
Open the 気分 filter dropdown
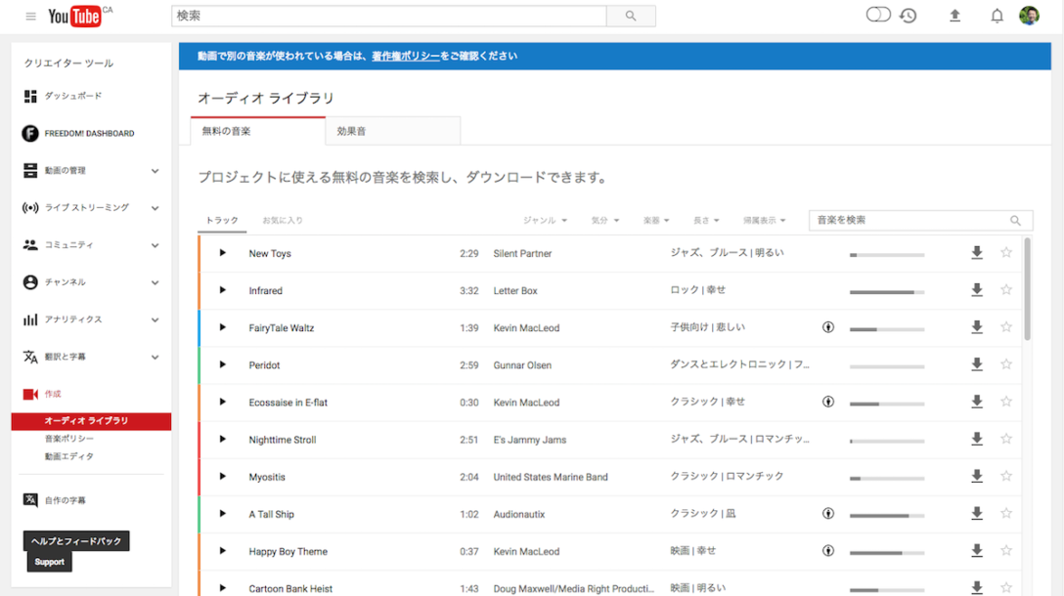604,221
